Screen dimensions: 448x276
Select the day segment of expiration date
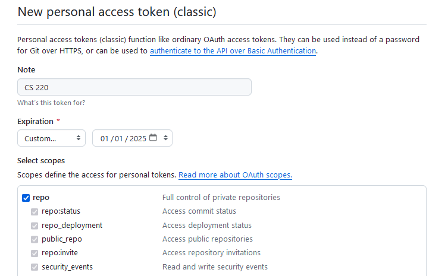point(120,138)
